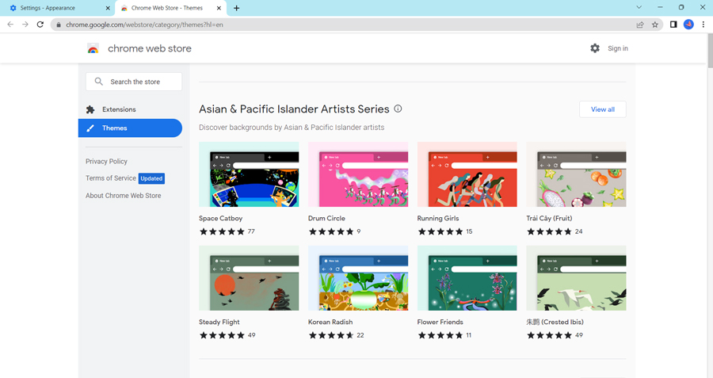Click the magnifier icon in the store search
Image resolution: width=713 pixels, height=378 pixels.
(x=99, y=82)
